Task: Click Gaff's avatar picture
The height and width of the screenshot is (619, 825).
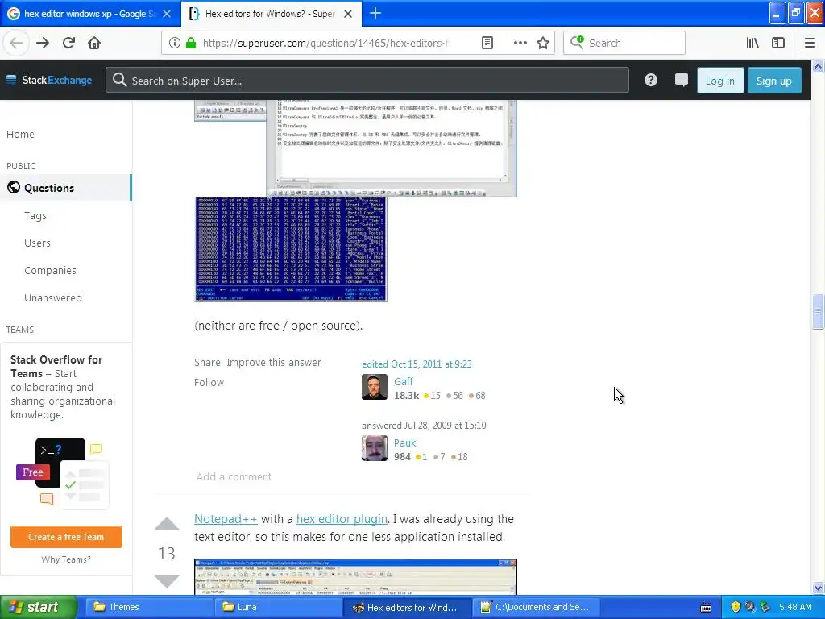Action: pos(375,387)
